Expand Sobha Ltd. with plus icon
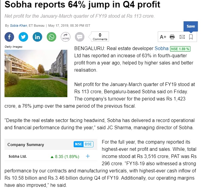Image resolution: width=203 pixels, height=191 pixels. (x=88, y=156)
